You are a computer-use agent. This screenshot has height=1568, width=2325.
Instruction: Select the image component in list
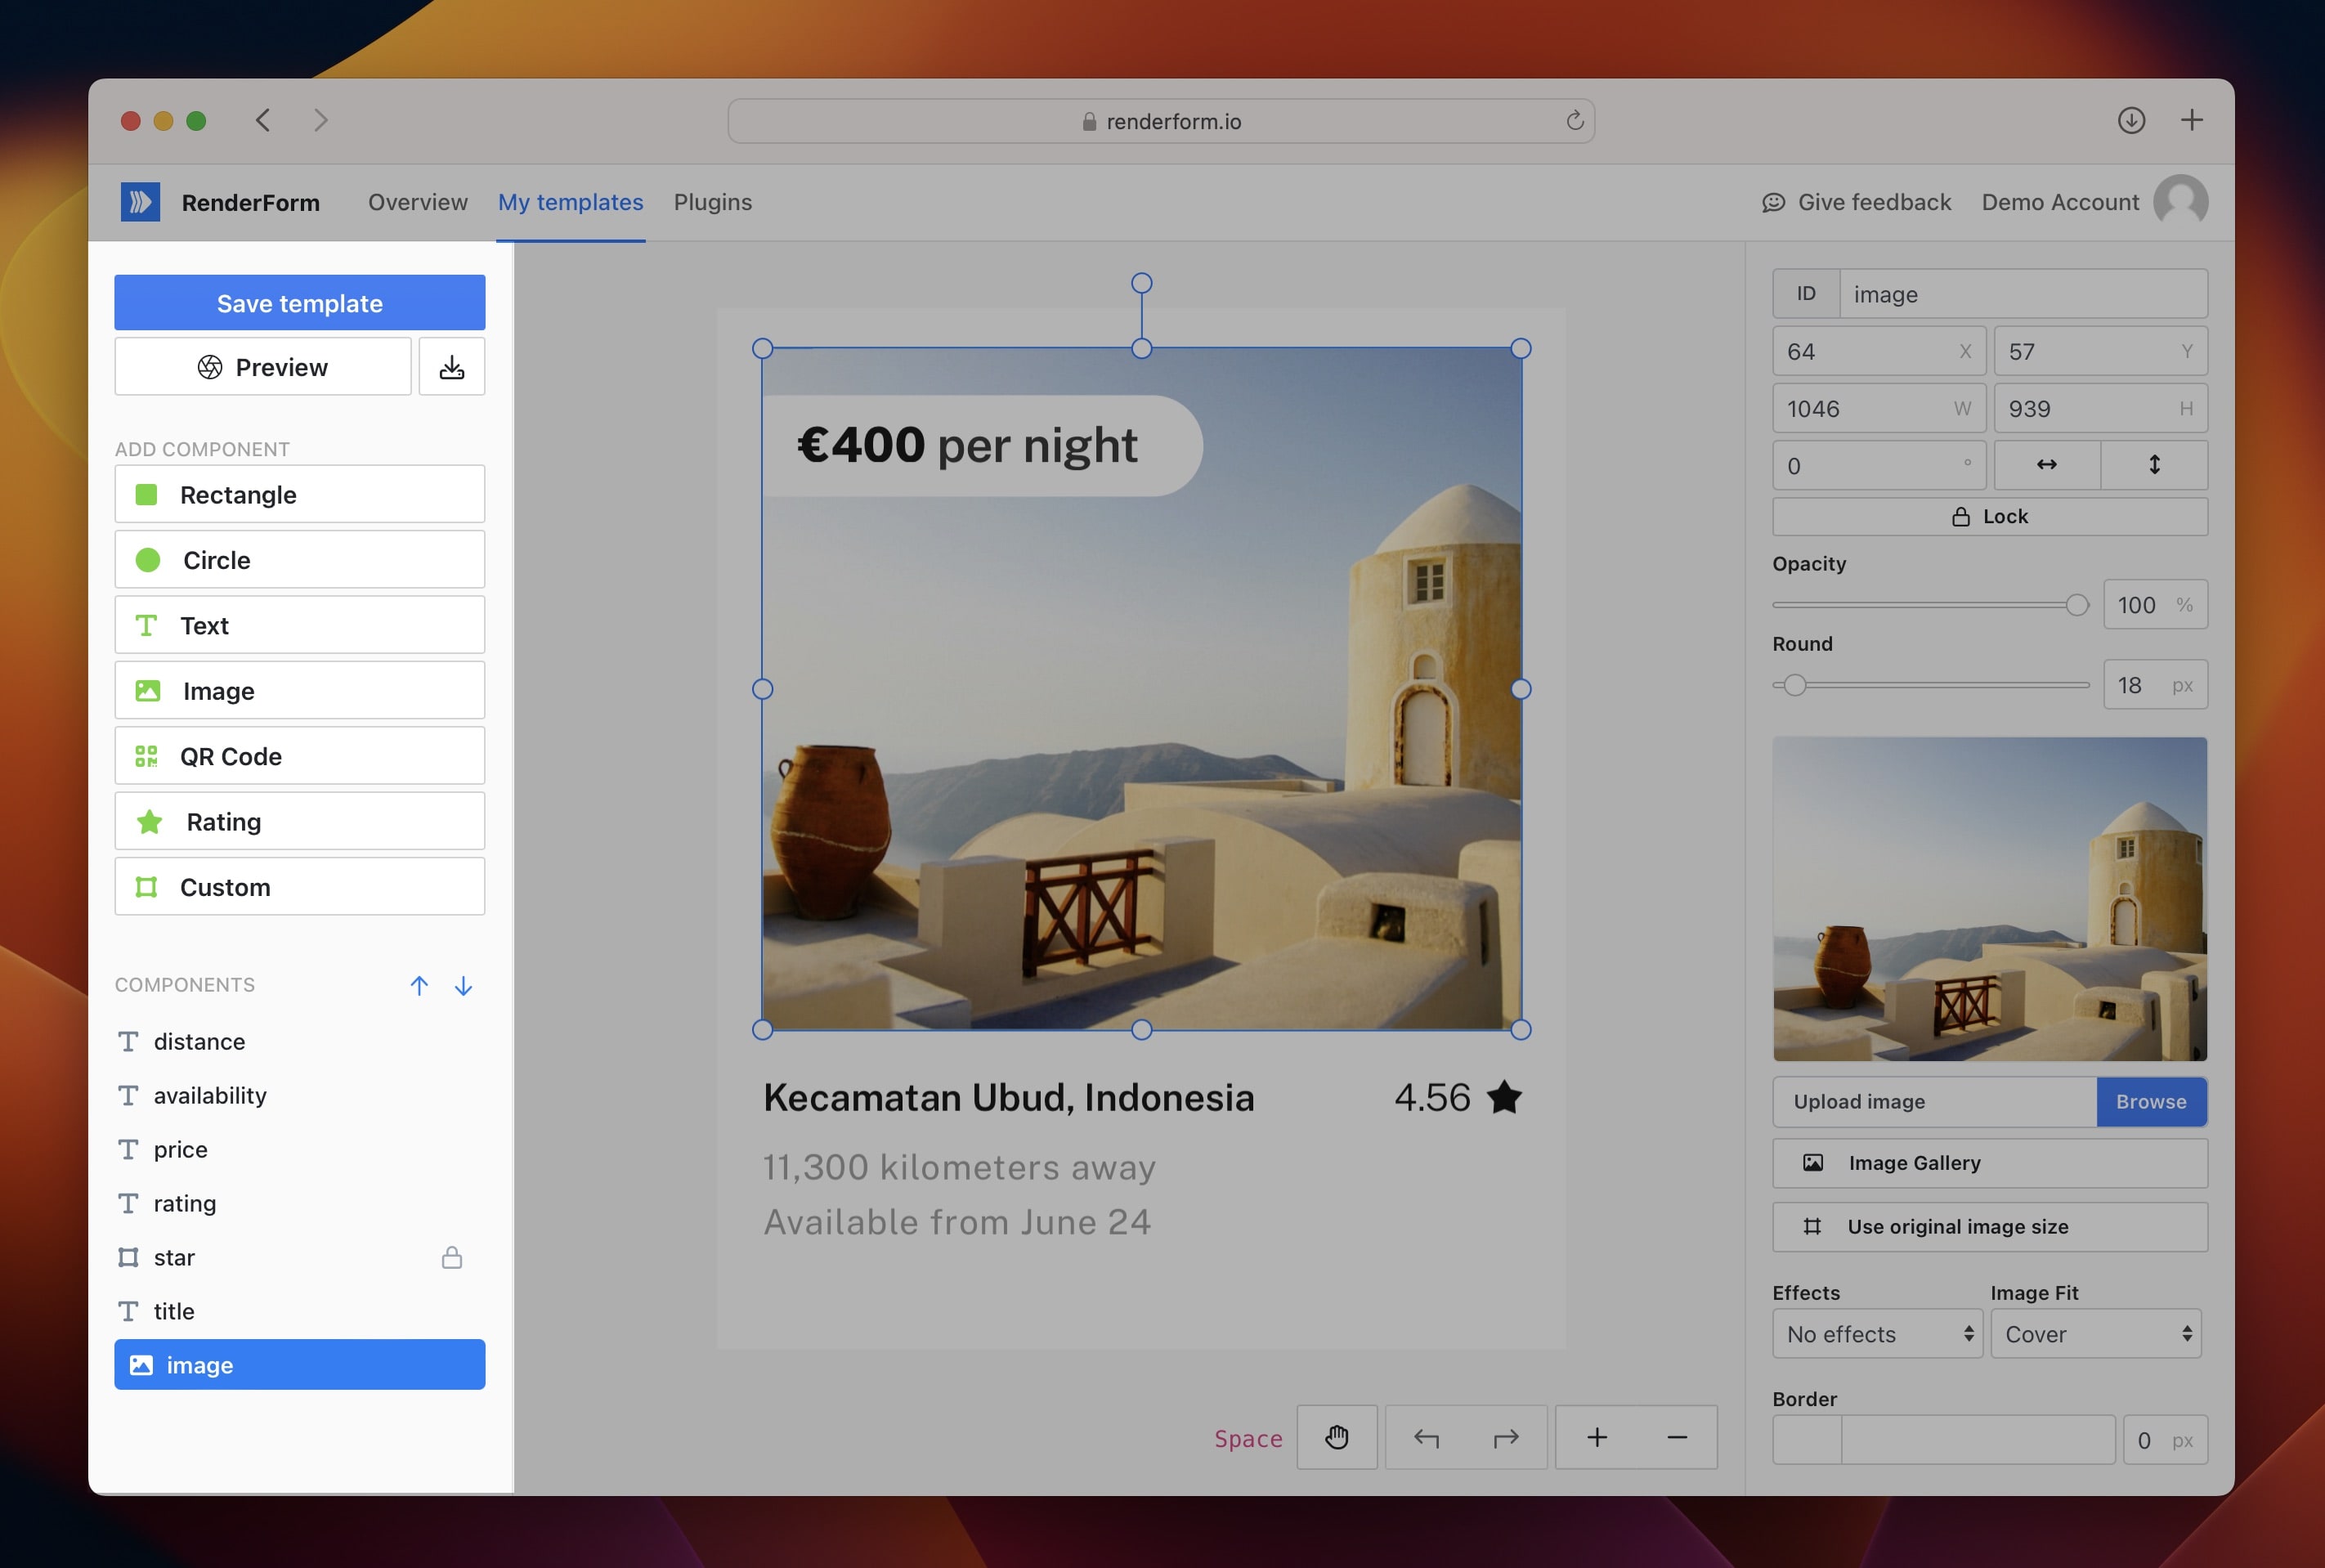tap(299, 1365)
